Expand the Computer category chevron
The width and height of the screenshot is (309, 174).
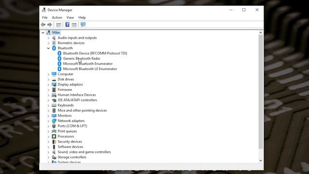(48, 74)
